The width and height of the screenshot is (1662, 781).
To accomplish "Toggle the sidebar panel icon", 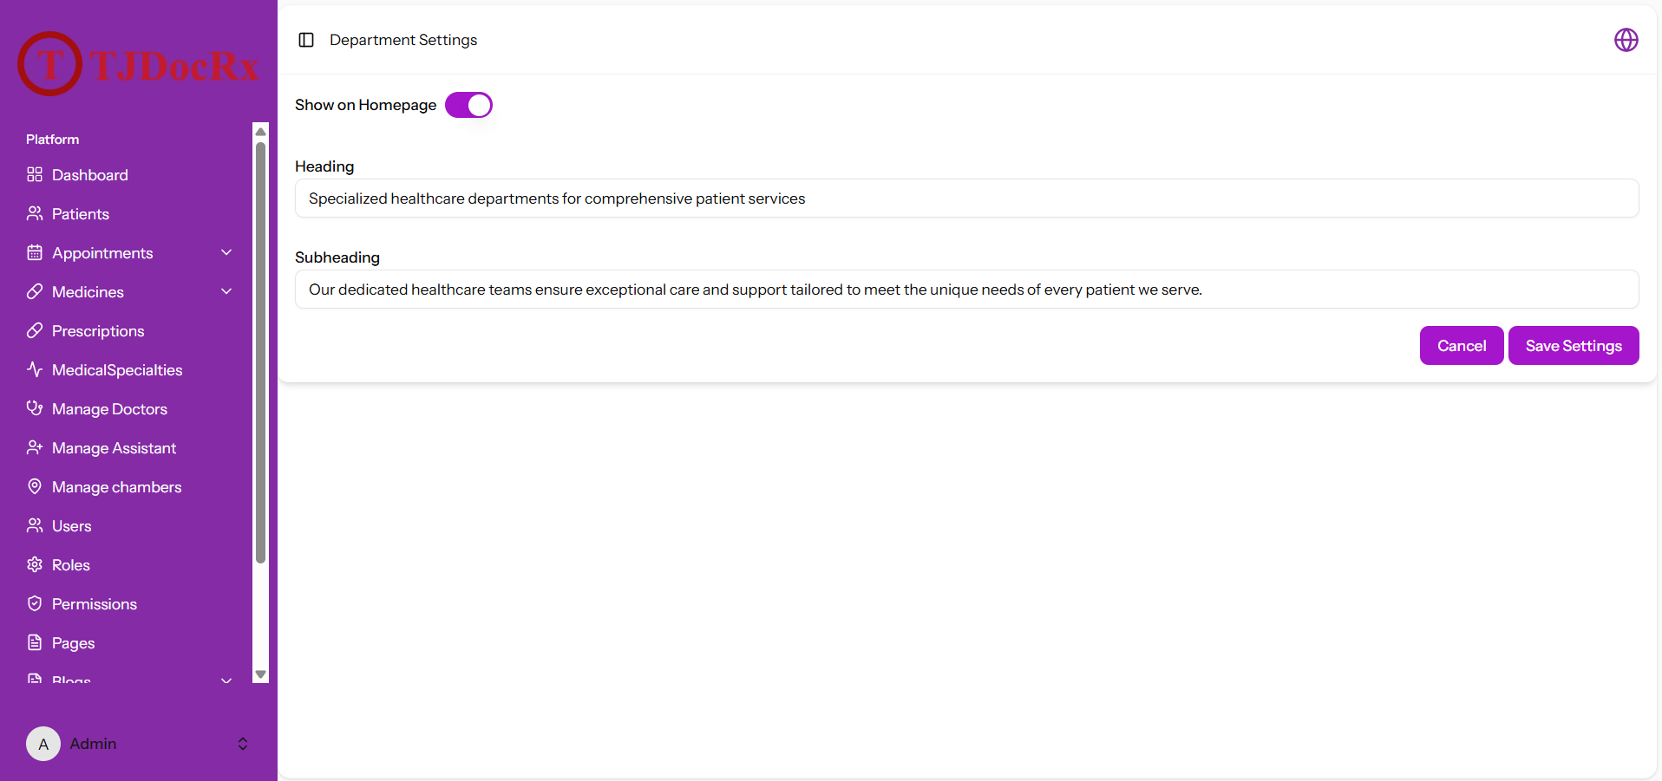I will [x=306, y=40].
